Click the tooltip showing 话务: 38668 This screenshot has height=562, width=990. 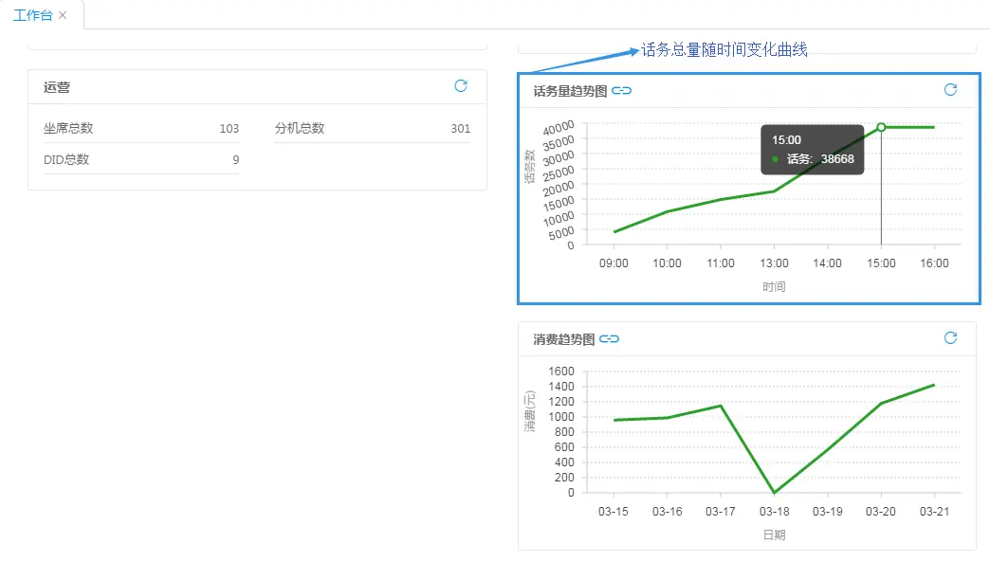[x=813, y=152]
